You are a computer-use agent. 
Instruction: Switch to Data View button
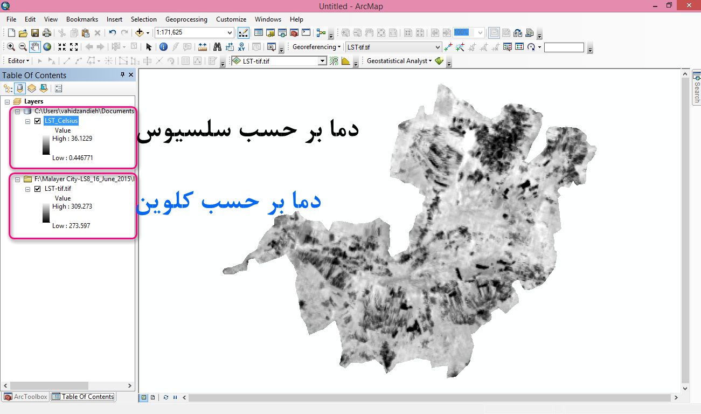144,397
